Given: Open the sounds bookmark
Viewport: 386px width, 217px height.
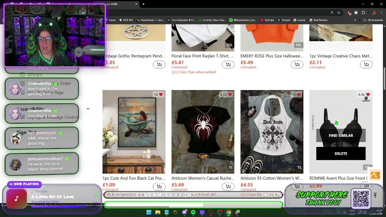Looking at the screenshot, I should (x=299, y=20).
